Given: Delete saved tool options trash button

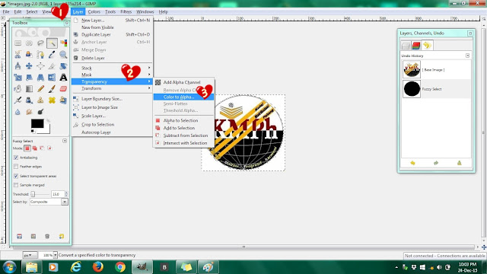Looking at the screenshot, I should [x=47, y=237].
